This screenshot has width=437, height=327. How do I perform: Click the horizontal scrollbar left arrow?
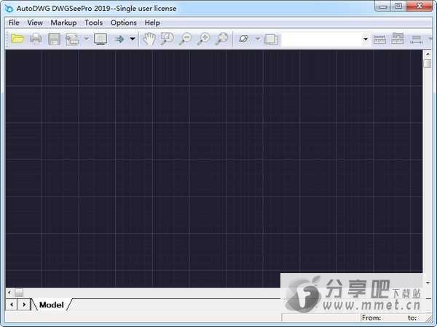tap(9, 293)
